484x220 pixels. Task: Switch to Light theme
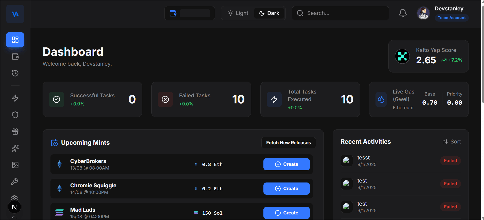click(x=238, y=13)
